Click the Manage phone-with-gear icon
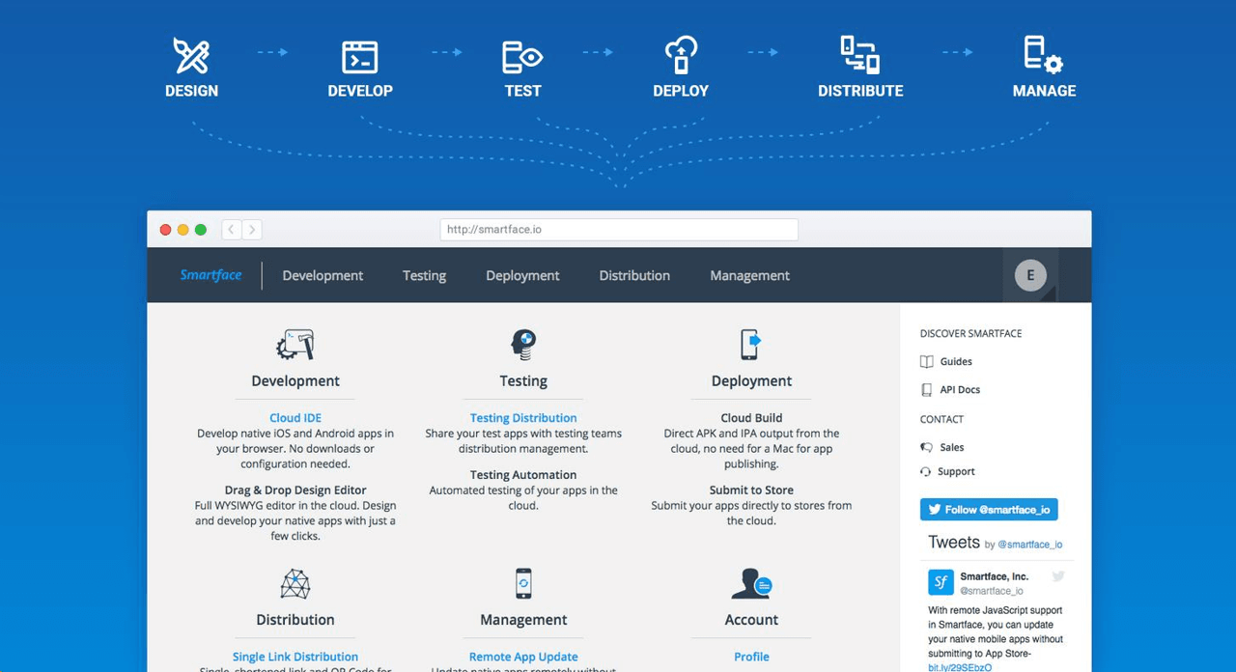 [1043, 55]
